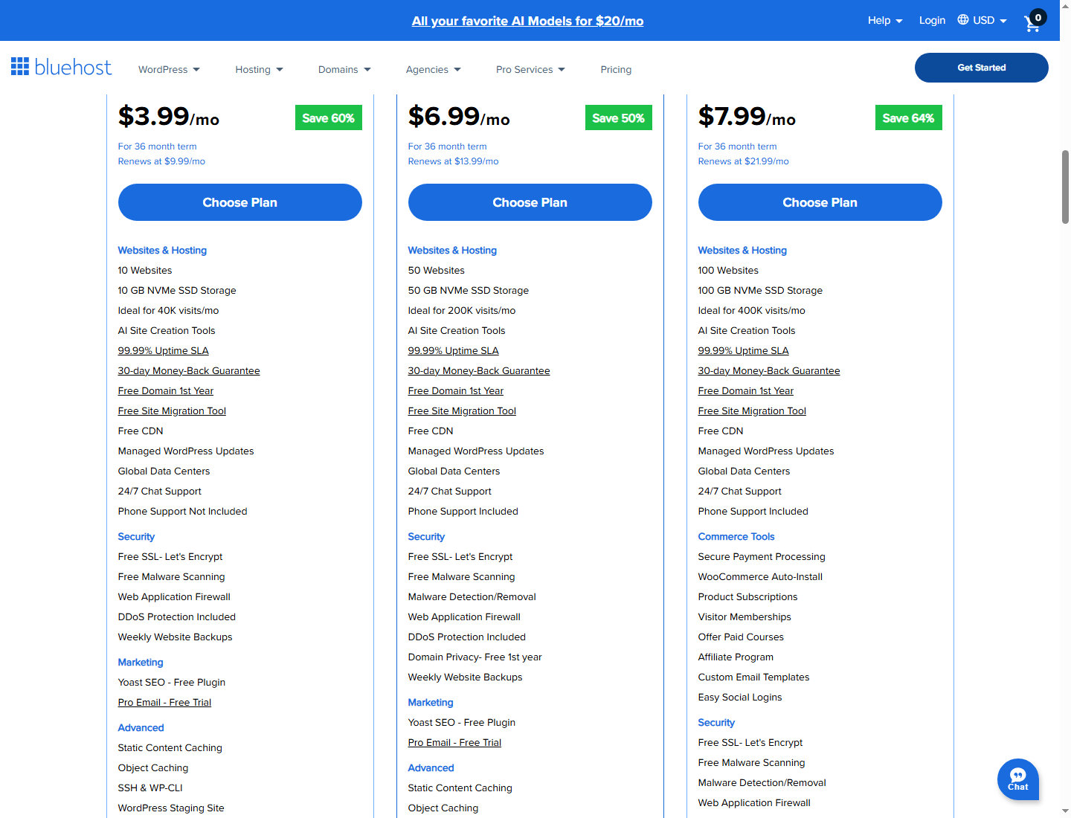The image size is (1071, 818).
Task: Click Free Site Migration Tool in $3.99 plan
Action: [172, 410]
